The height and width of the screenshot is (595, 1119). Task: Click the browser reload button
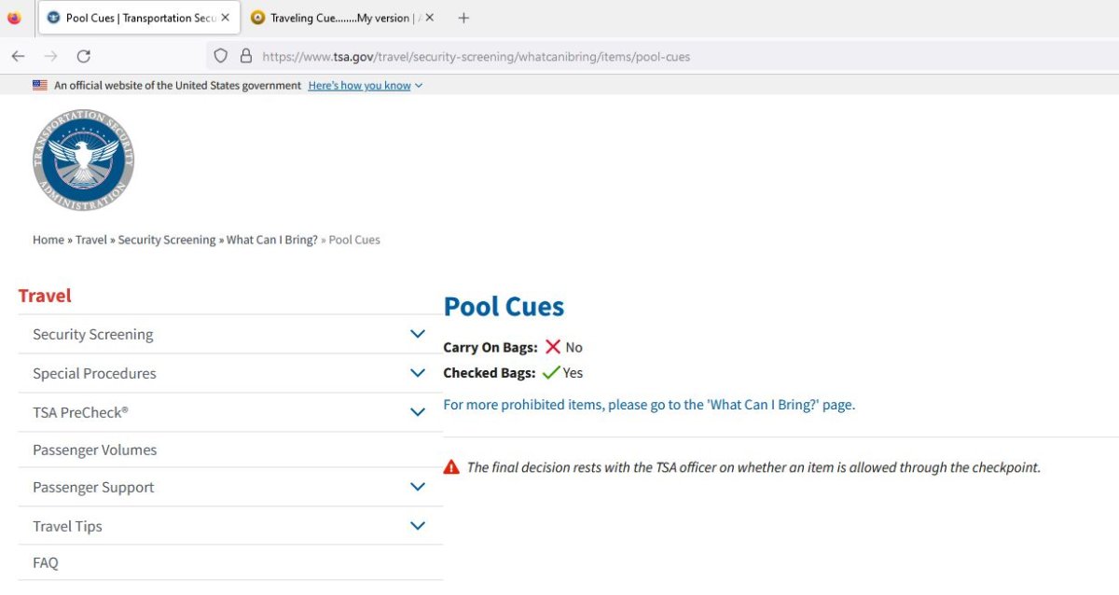pyautogui.click(x=83, y=56)
